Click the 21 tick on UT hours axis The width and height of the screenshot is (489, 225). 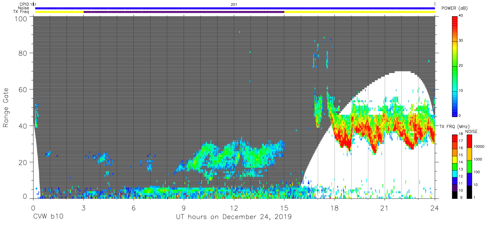coord(385,208)
